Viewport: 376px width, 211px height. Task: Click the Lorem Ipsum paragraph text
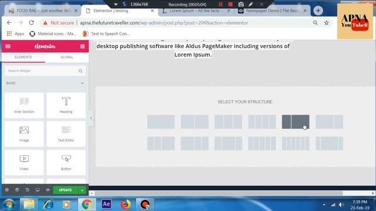point(193,50)
